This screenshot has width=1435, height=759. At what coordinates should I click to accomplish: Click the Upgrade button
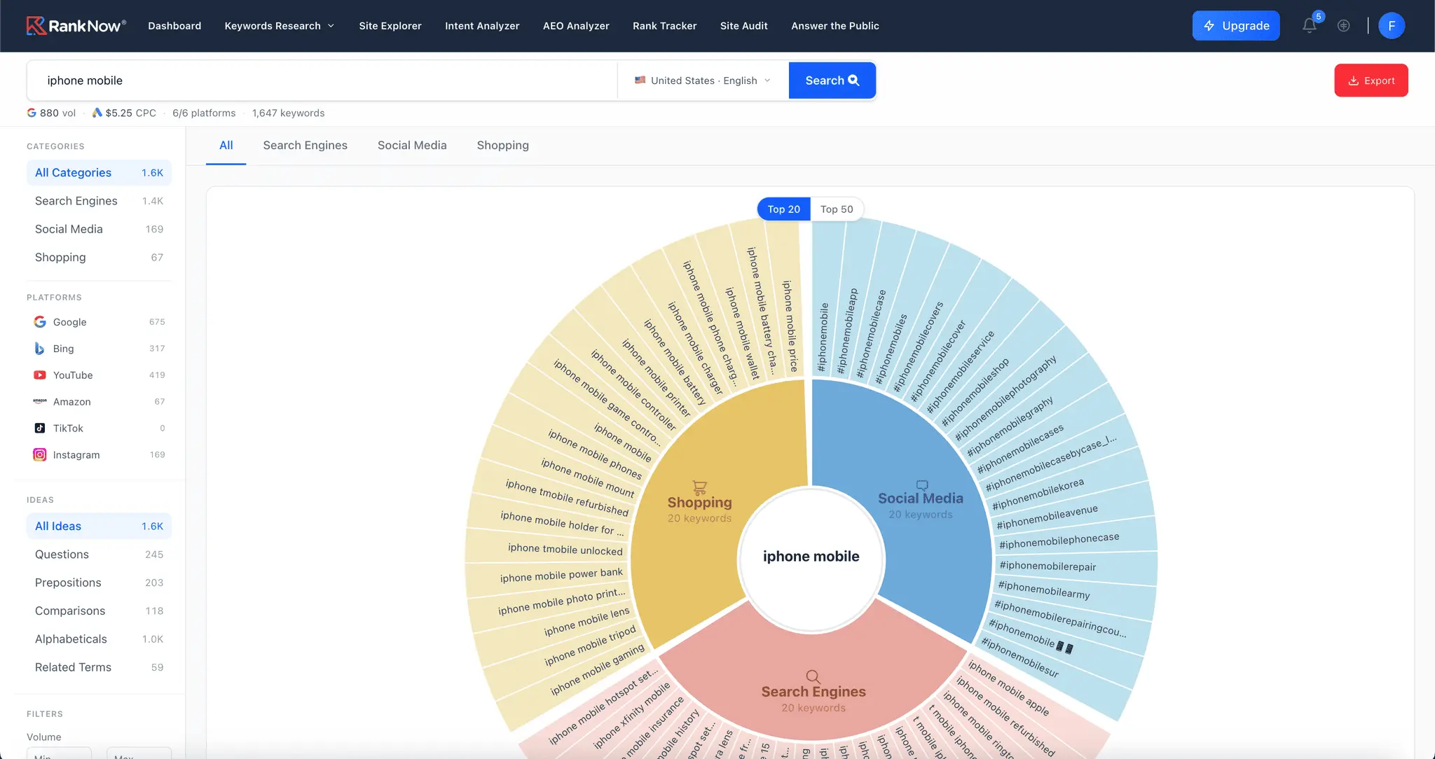tap(1236, 26)
